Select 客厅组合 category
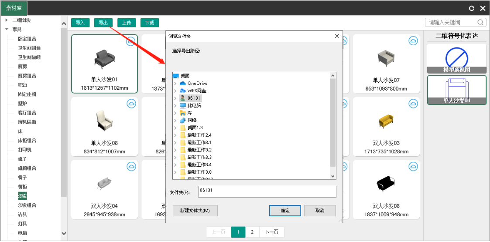 (27, 113)
